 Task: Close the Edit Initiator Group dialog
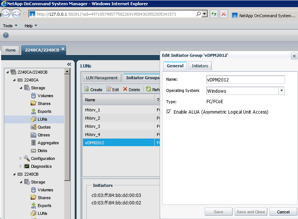pos(294,56)
